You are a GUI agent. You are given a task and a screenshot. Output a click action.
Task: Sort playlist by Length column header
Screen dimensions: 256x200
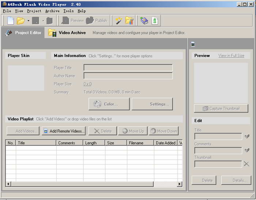point(94,143)
